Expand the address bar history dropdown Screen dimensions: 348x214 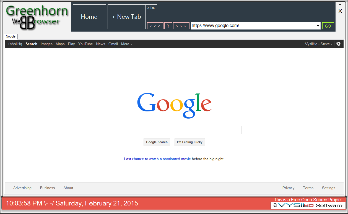[x=318, y=26]
